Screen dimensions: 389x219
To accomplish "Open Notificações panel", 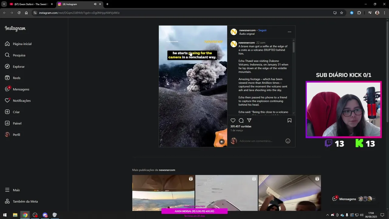I will [x=18, y=101].
